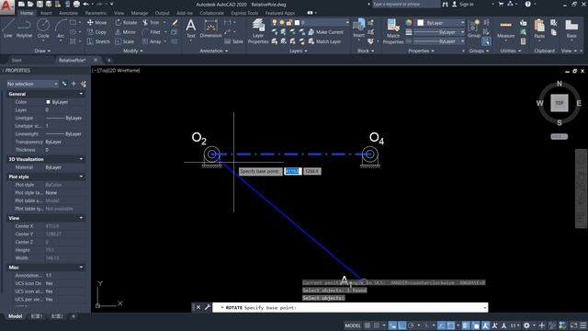The height and width of the screenshot is (331, 588).
Task: Add new drawing tab with plus
Action: [x=108, y=60]
